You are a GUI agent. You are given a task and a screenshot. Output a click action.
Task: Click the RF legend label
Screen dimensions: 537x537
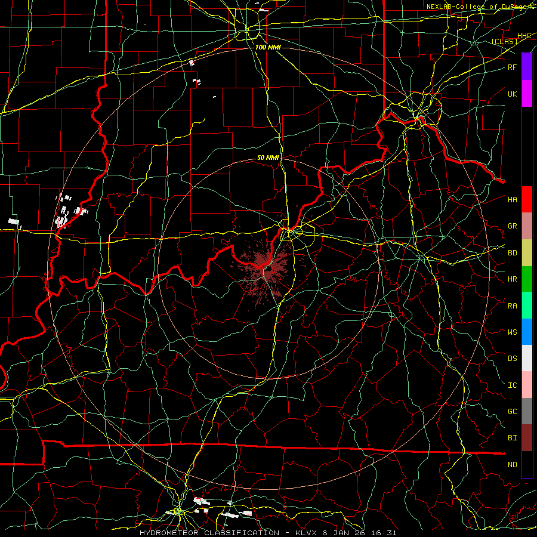tap(513, 67)
